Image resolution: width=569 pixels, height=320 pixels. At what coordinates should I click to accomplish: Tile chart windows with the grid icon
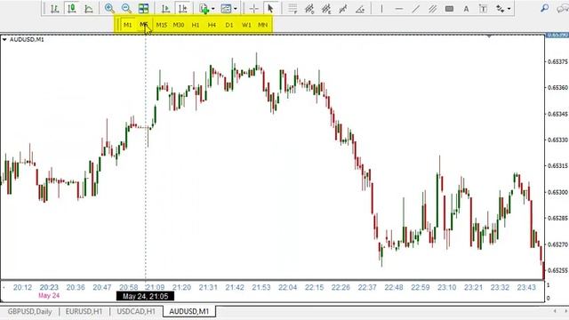pyautogui.click(x=143, y=8)
